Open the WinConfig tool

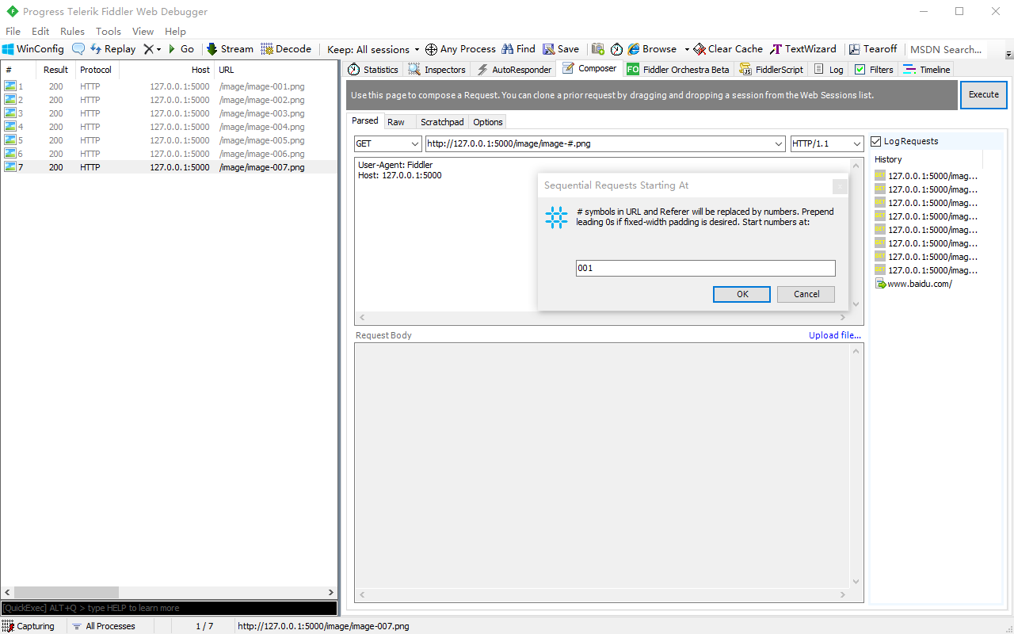click(x=33, y=49)
